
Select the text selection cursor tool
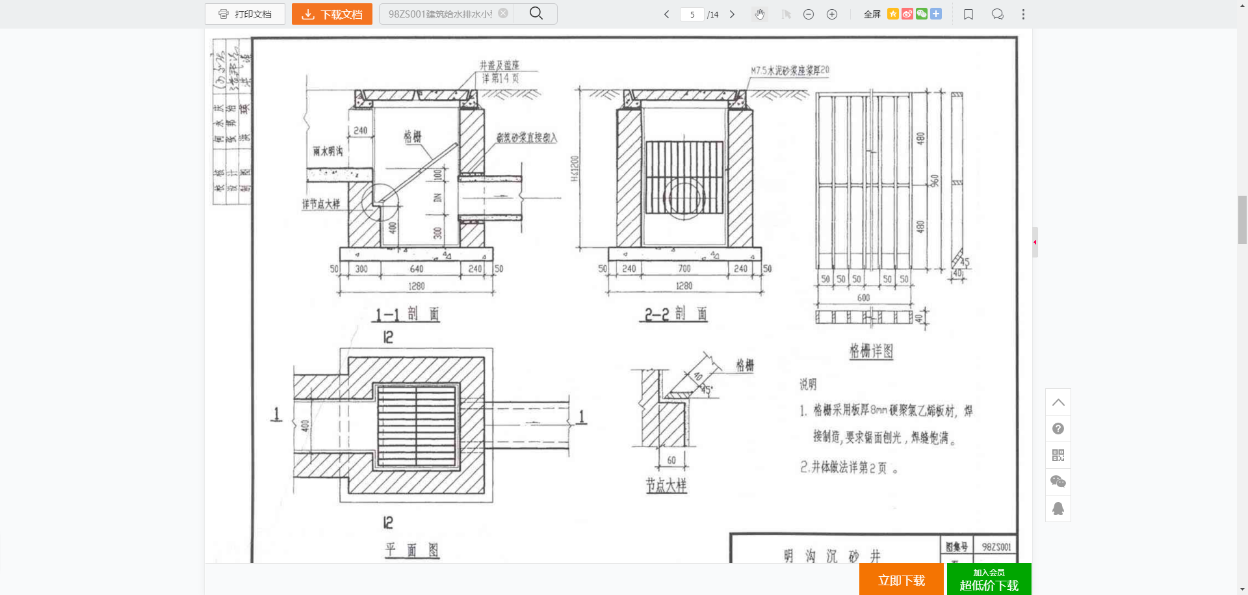click(786, 14)
